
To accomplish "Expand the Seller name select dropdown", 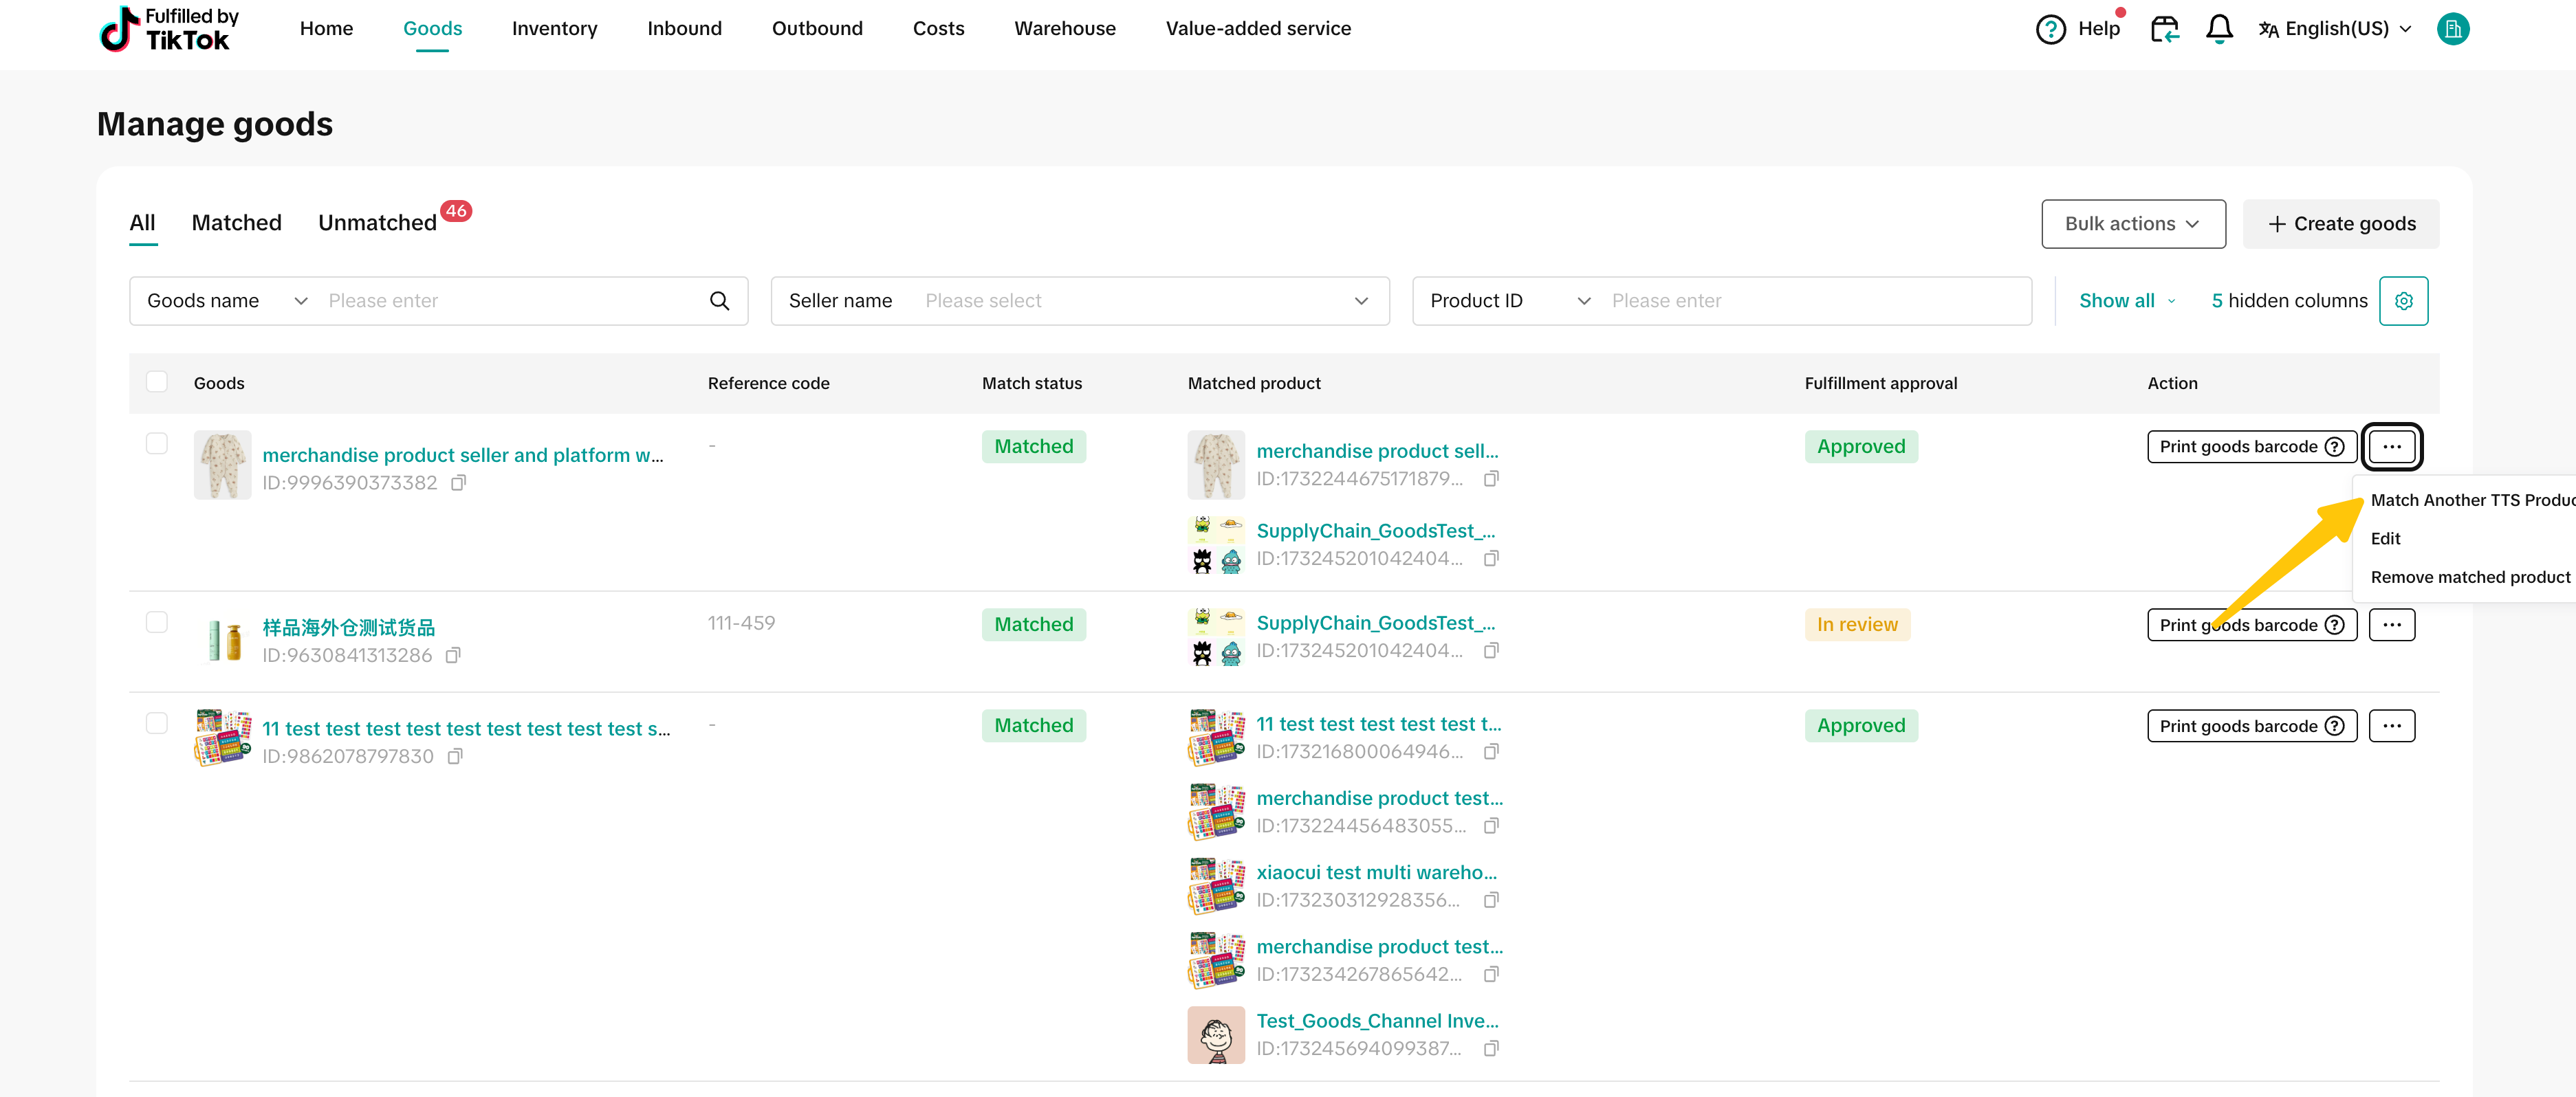I will [x=1079, y=301].
